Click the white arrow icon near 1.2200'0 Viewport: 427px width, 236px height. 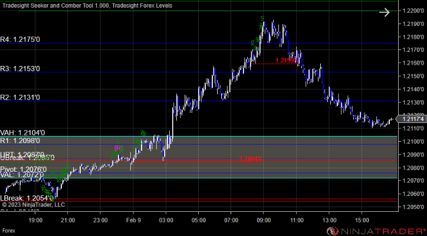pyautogui.click(x=385, y=12)
